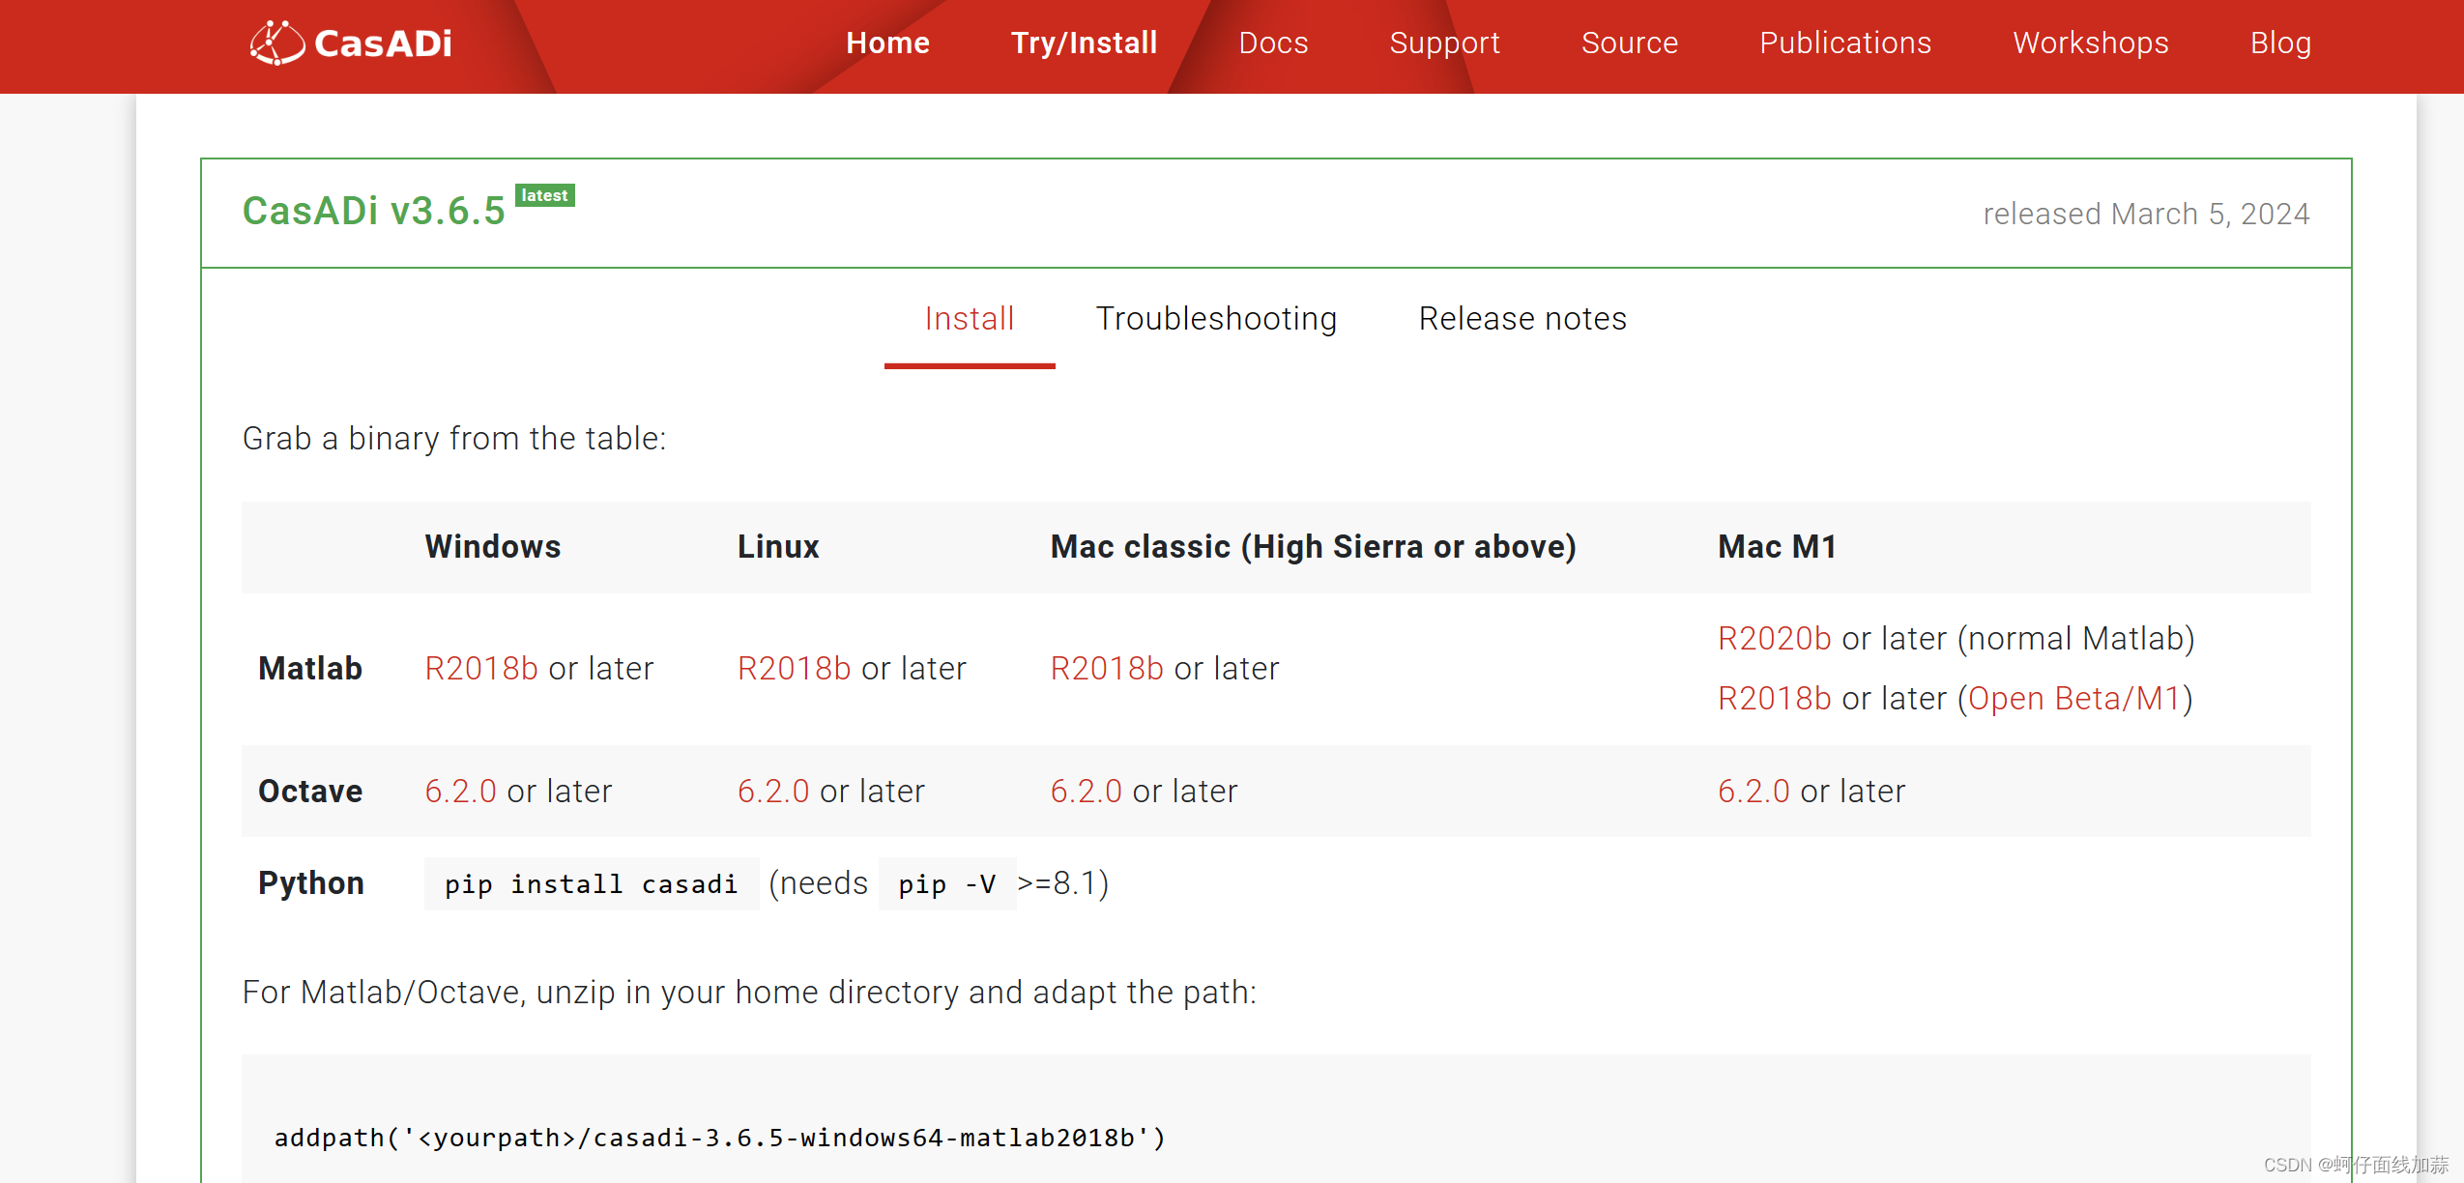This screenshot has width=2464, height=1183.
Task: Download Mac M1 Matlab R2020b binary
Action: coord(1774,639)
